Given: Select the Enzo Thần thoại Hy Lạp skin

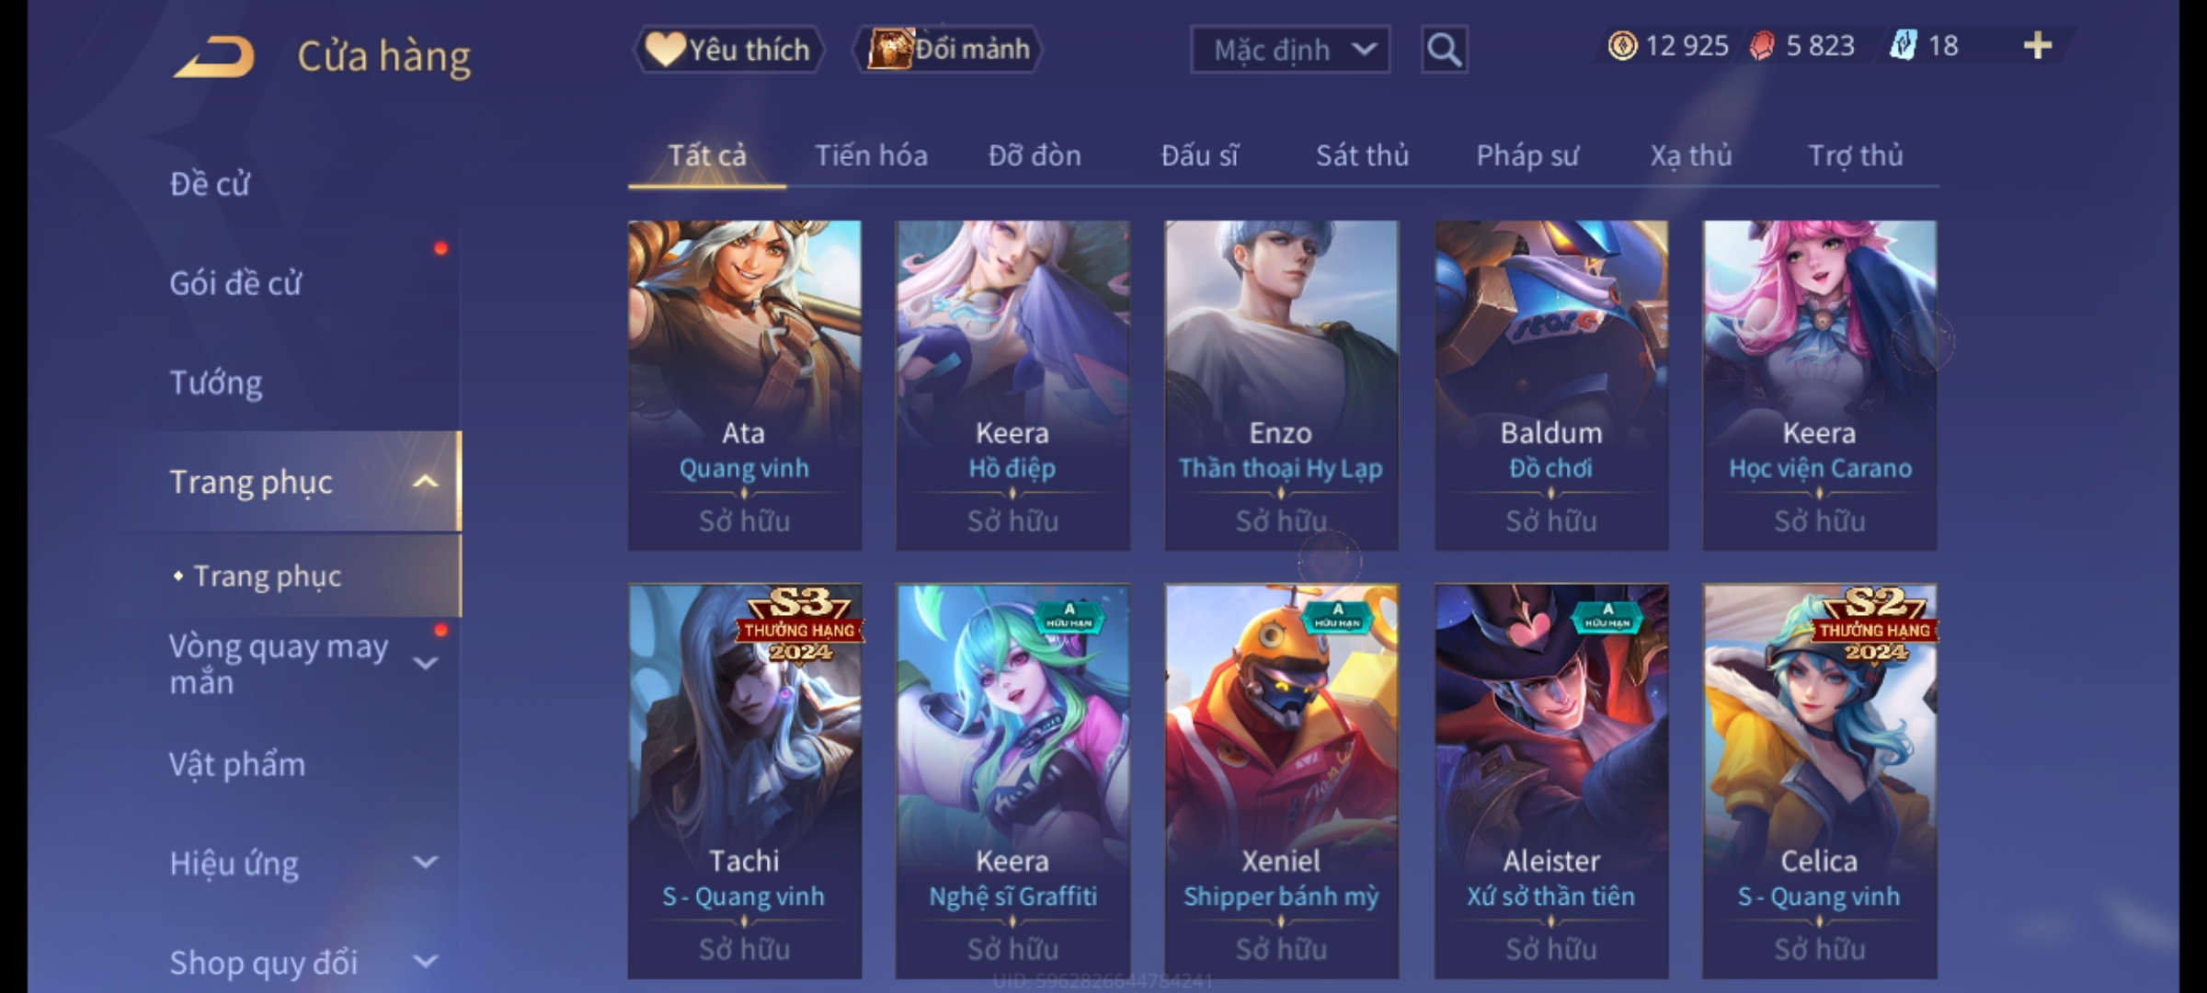Looking at the screenshot, I should 1281,385.
